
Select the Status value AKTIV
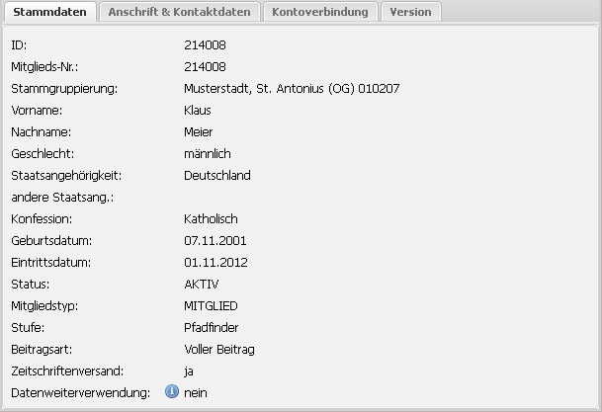pos(201,285)
